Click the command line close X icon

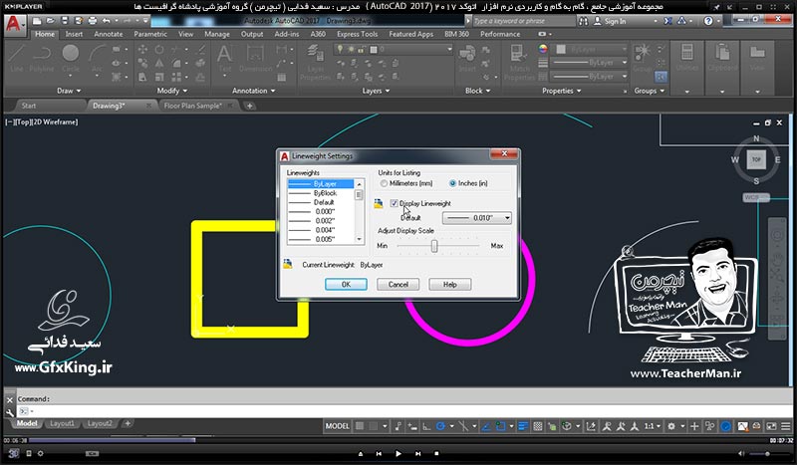click(10, 400)
